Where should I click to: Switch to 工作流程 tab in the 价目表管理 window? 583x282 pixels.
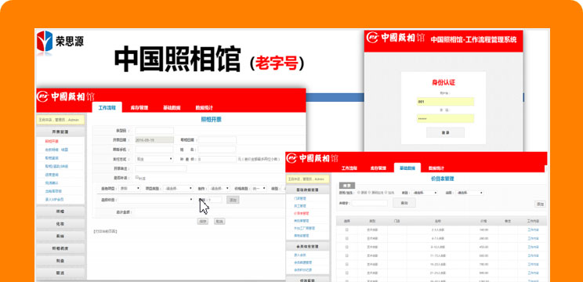pyautogui.click(x=349, y=168)
